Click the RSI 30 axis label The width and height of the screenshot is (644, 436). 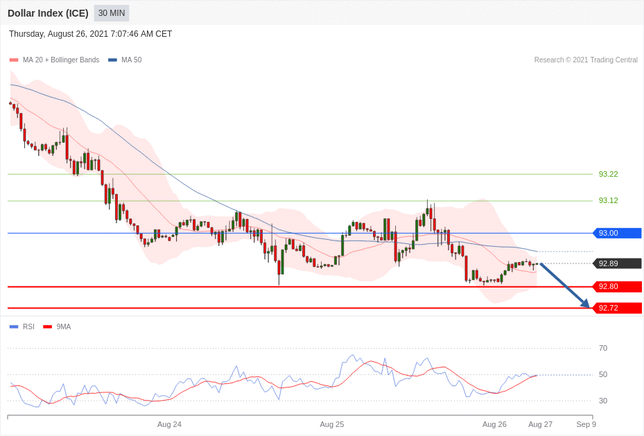(x=603, y=401)
